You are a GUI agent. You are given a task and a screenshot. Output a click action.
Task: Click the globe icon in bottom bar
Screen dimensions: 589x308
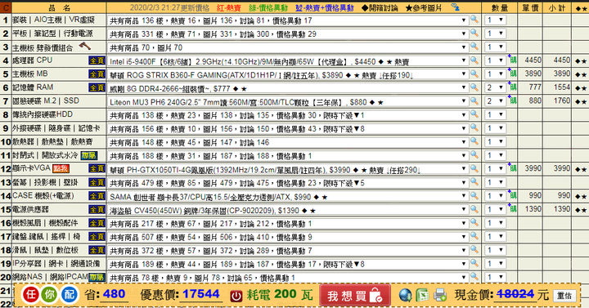pyautogui.click(x=405, y=295)
